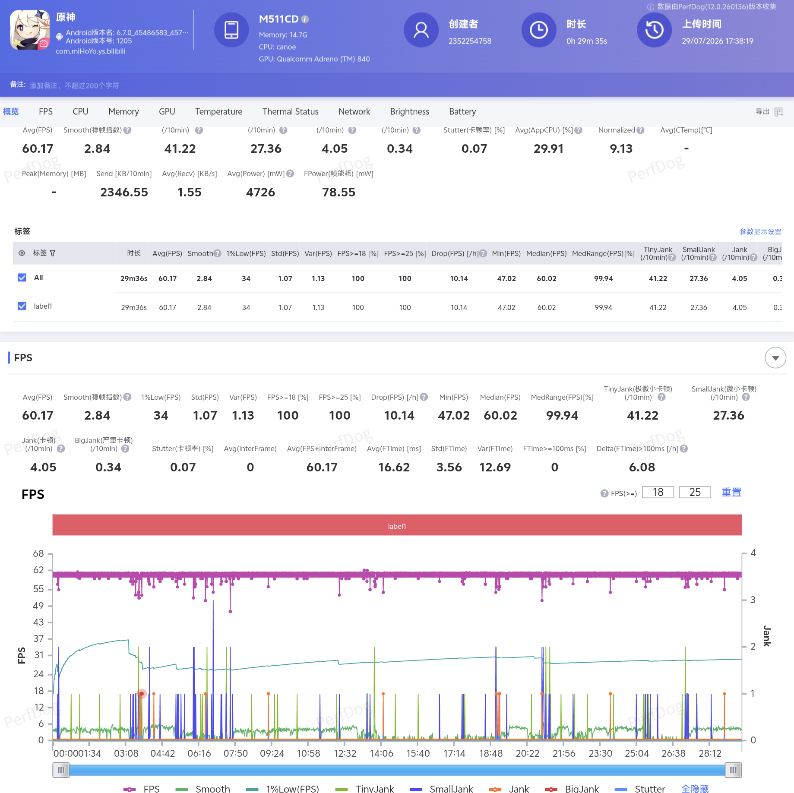Open 参数显示设置 parameter display settings
This screenshot has height=793, width=794.
coord(760,232)
